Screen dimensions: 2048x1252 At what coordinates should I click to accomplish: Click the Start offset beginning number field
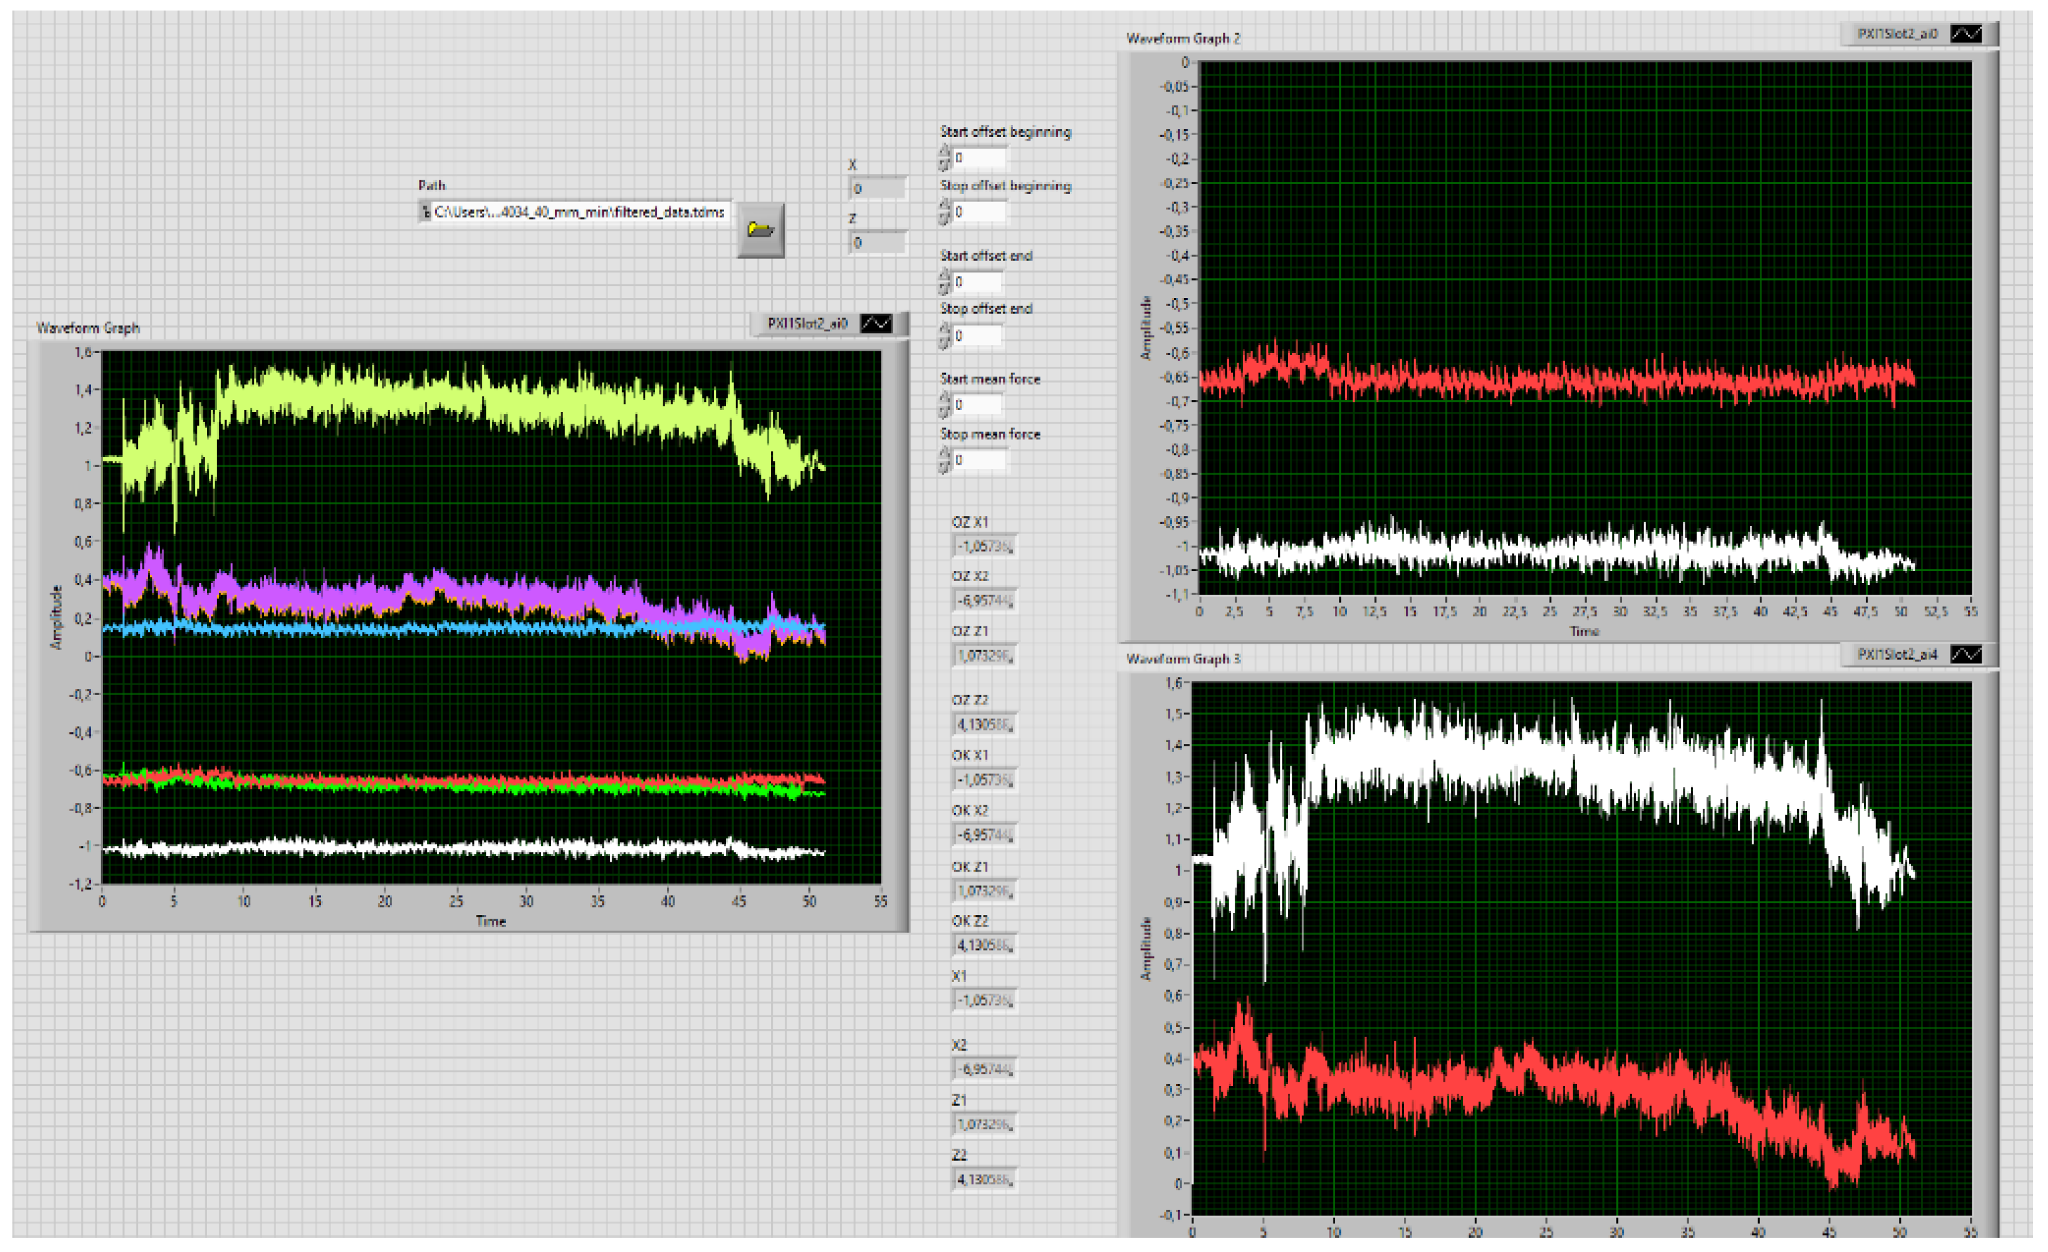click(979, 158)
